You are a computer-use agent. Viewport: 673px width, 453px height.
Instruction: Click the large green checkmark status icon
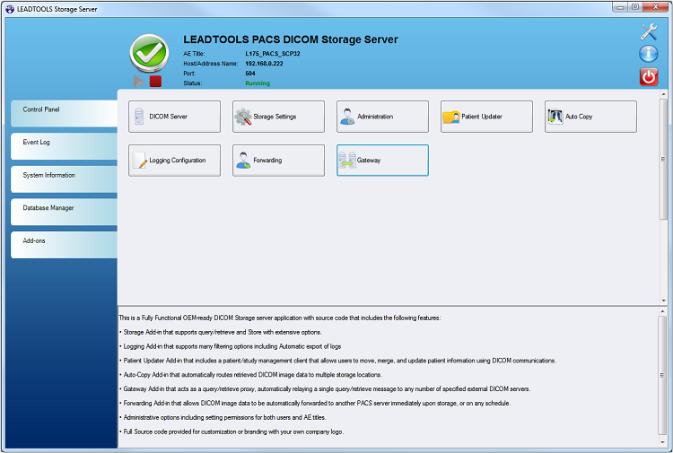[149, 53]
